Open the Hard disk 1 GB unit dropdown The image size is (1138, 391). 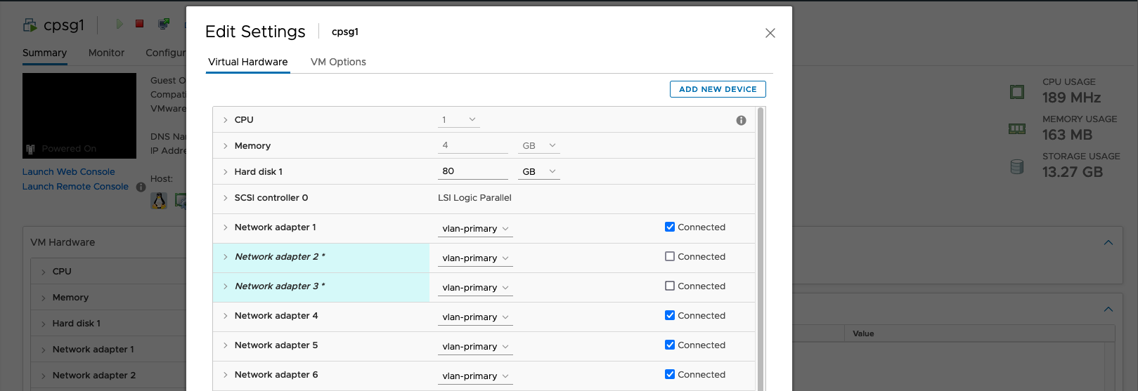pyautogui.click(x=538, y=172)
